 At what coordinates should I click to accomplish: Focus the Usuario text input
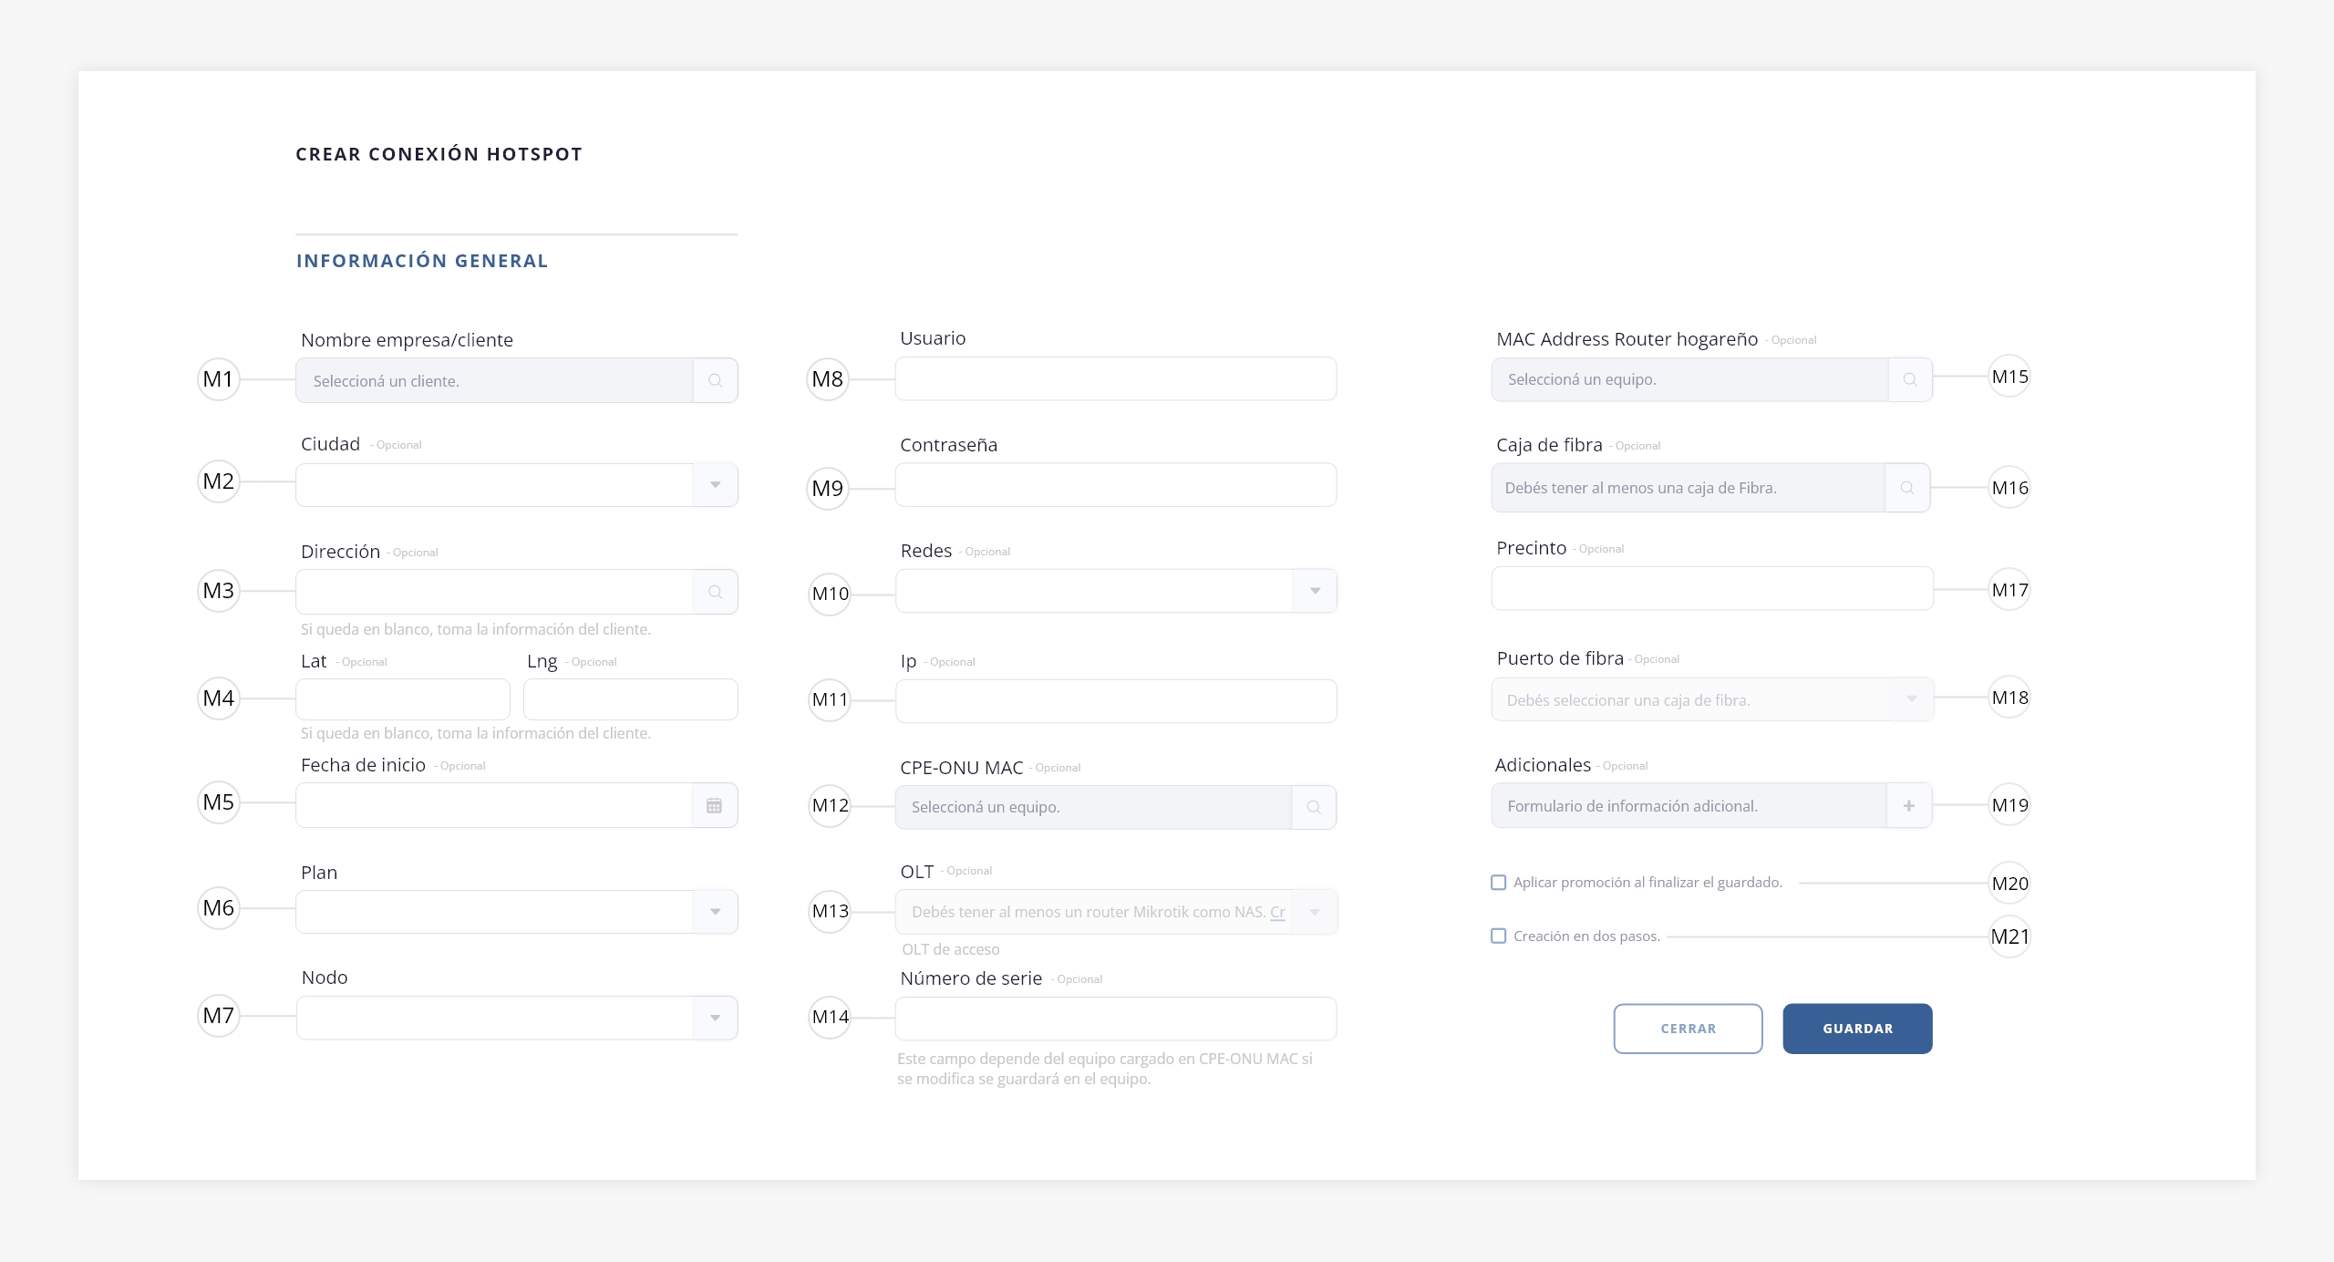point(1115,378)
